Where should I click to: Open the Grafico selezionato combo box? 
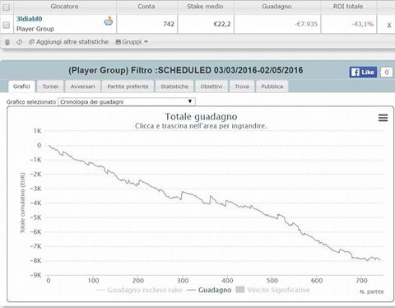(127, 102)
